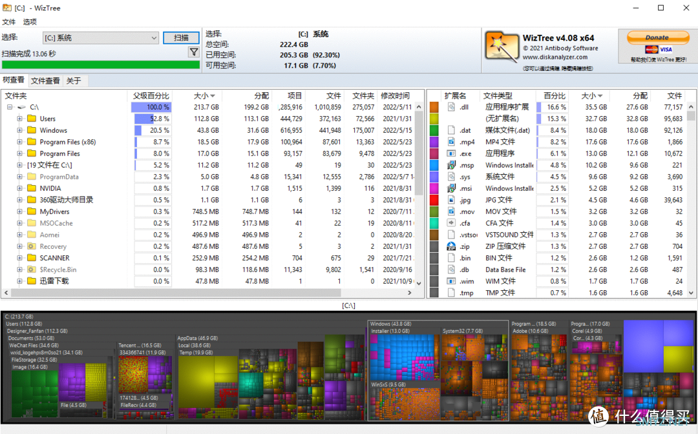Sort file types by 百分比 column header
Viewport: 698px width, 434px height.
pyautogui.click(x=555, y=95)
